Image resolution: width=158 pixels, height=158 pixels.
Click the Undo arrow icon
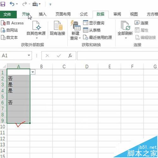coord(12,4)
